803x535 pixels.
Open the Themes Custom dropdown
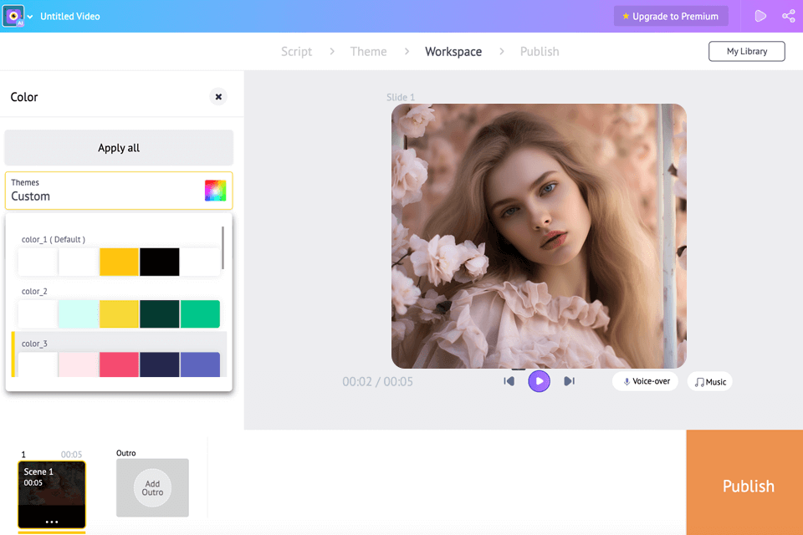(x=119, y=191)
